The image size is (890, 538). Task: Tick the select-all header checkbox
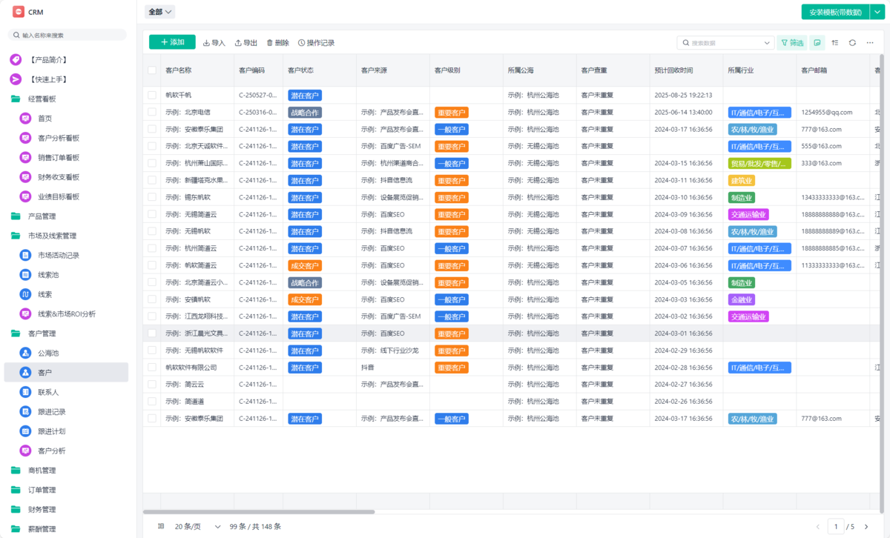coord(152,70)
